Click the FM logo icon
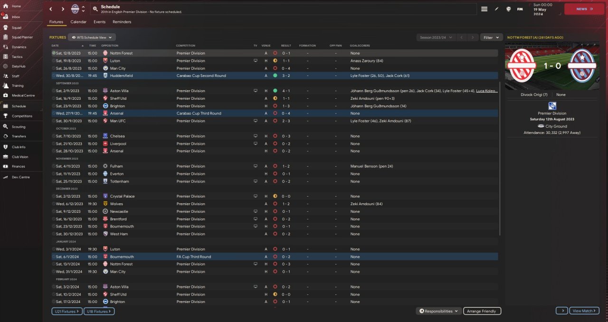608x322 pixels. pyautogui.click(x=520, y=9)
